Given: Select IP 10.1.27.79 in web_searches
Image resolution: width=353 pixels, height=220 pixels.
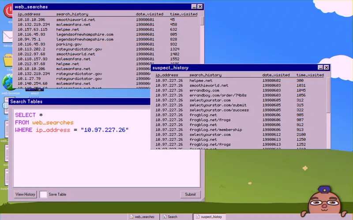Looking at the screenshot, I should pyautogui.click(x=29, y=79).
